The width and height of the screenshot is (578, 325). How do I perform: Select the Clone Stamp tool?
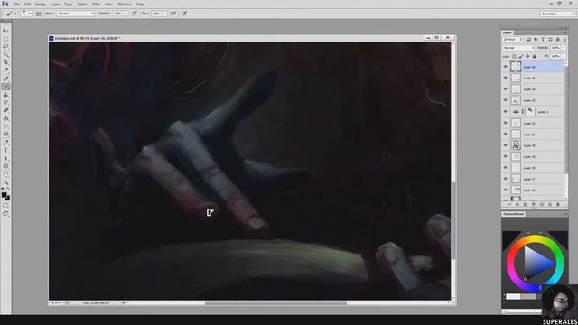pos(5,95)
